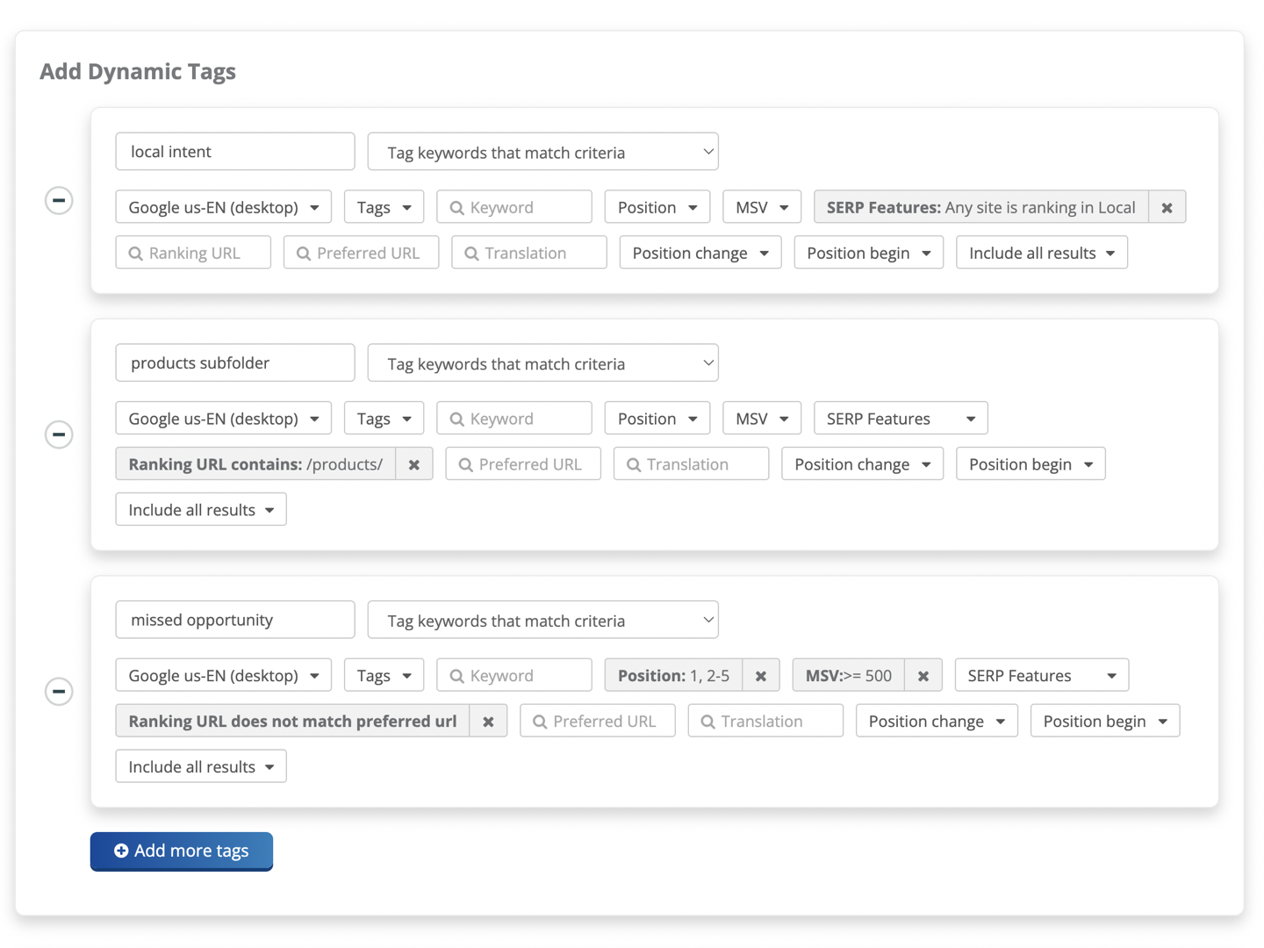Image resolution: width=1264 pixels, height=948 pixels.
Task: Open Include all results in missed opportunity row
Action: pos(201,767)
